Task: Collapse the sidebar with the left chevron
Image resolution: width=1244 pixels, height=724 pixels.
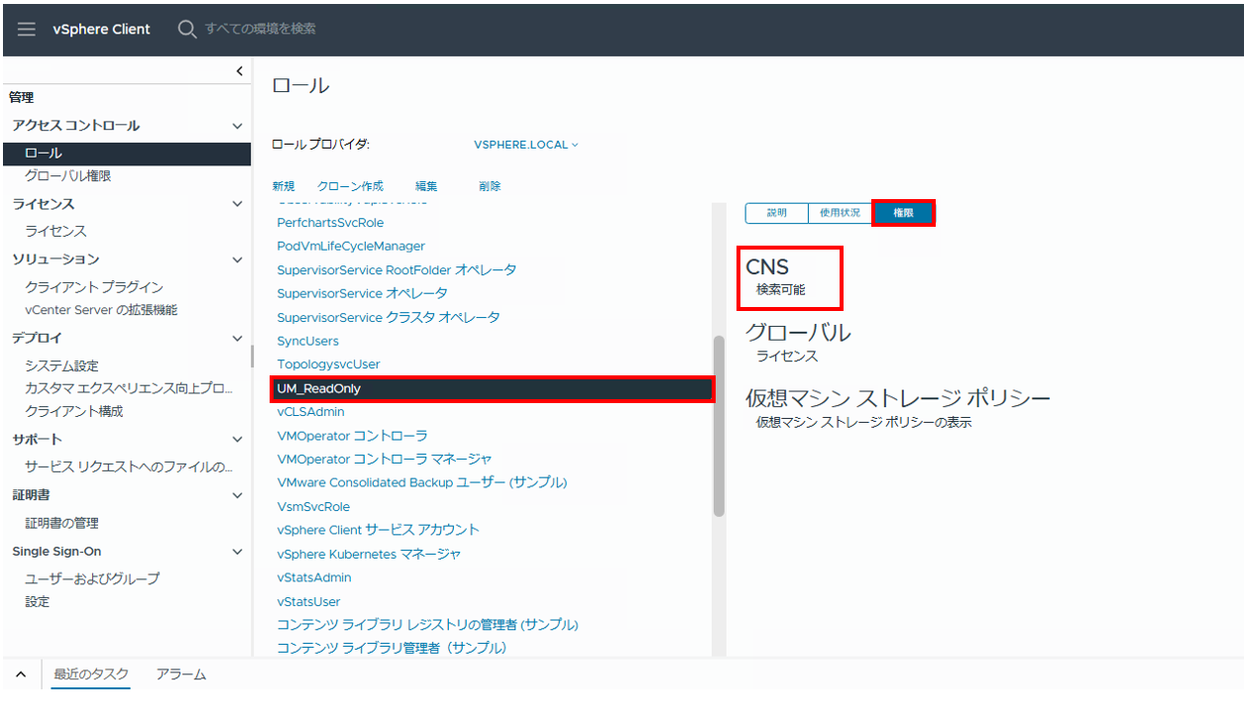Action: 239,70
